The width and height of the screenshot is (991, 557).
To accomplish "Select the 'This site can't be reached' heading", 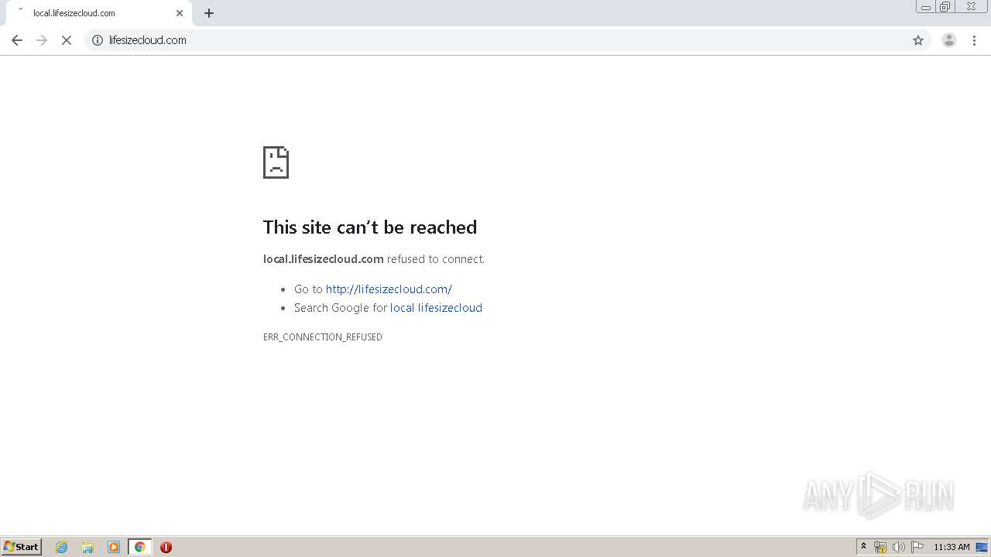I will [370, 227].
